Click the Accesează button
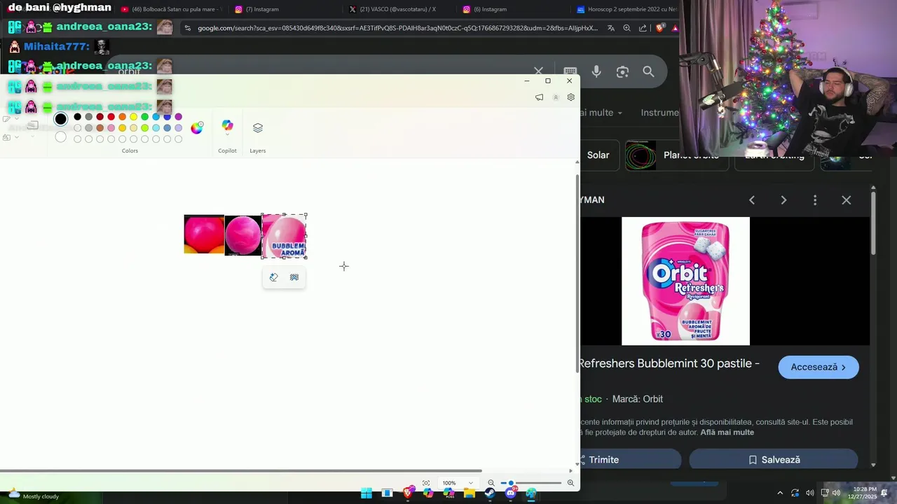Image resolution: width=897 pixels, height=504 pixels. (x=819, y=367)
